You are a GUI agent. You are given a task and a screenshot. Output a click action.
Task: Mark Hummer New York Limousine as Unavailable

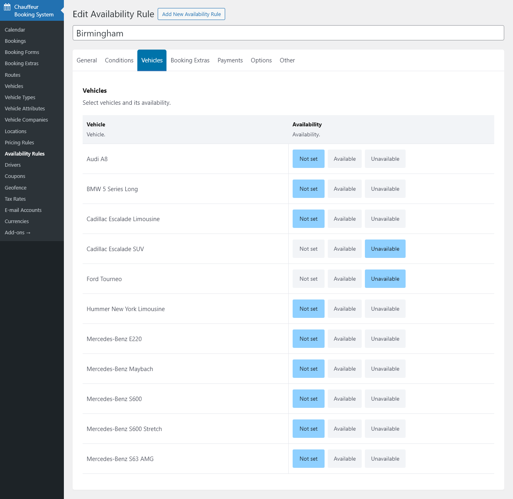(385, 309)
